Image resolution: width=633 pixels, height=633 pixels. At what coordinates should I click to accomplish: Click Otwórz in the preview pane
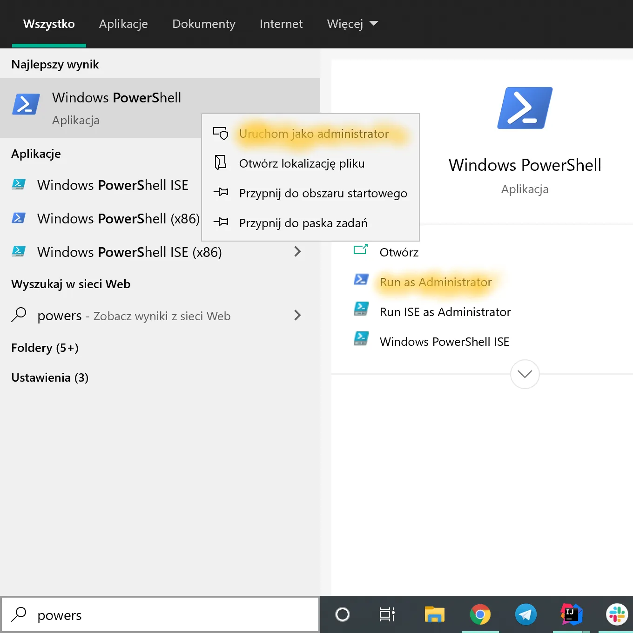[399, 252]
